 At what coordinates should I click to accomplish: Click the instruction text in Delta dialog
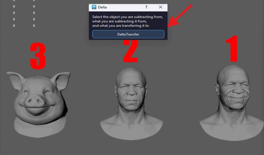tap(128, 21)
